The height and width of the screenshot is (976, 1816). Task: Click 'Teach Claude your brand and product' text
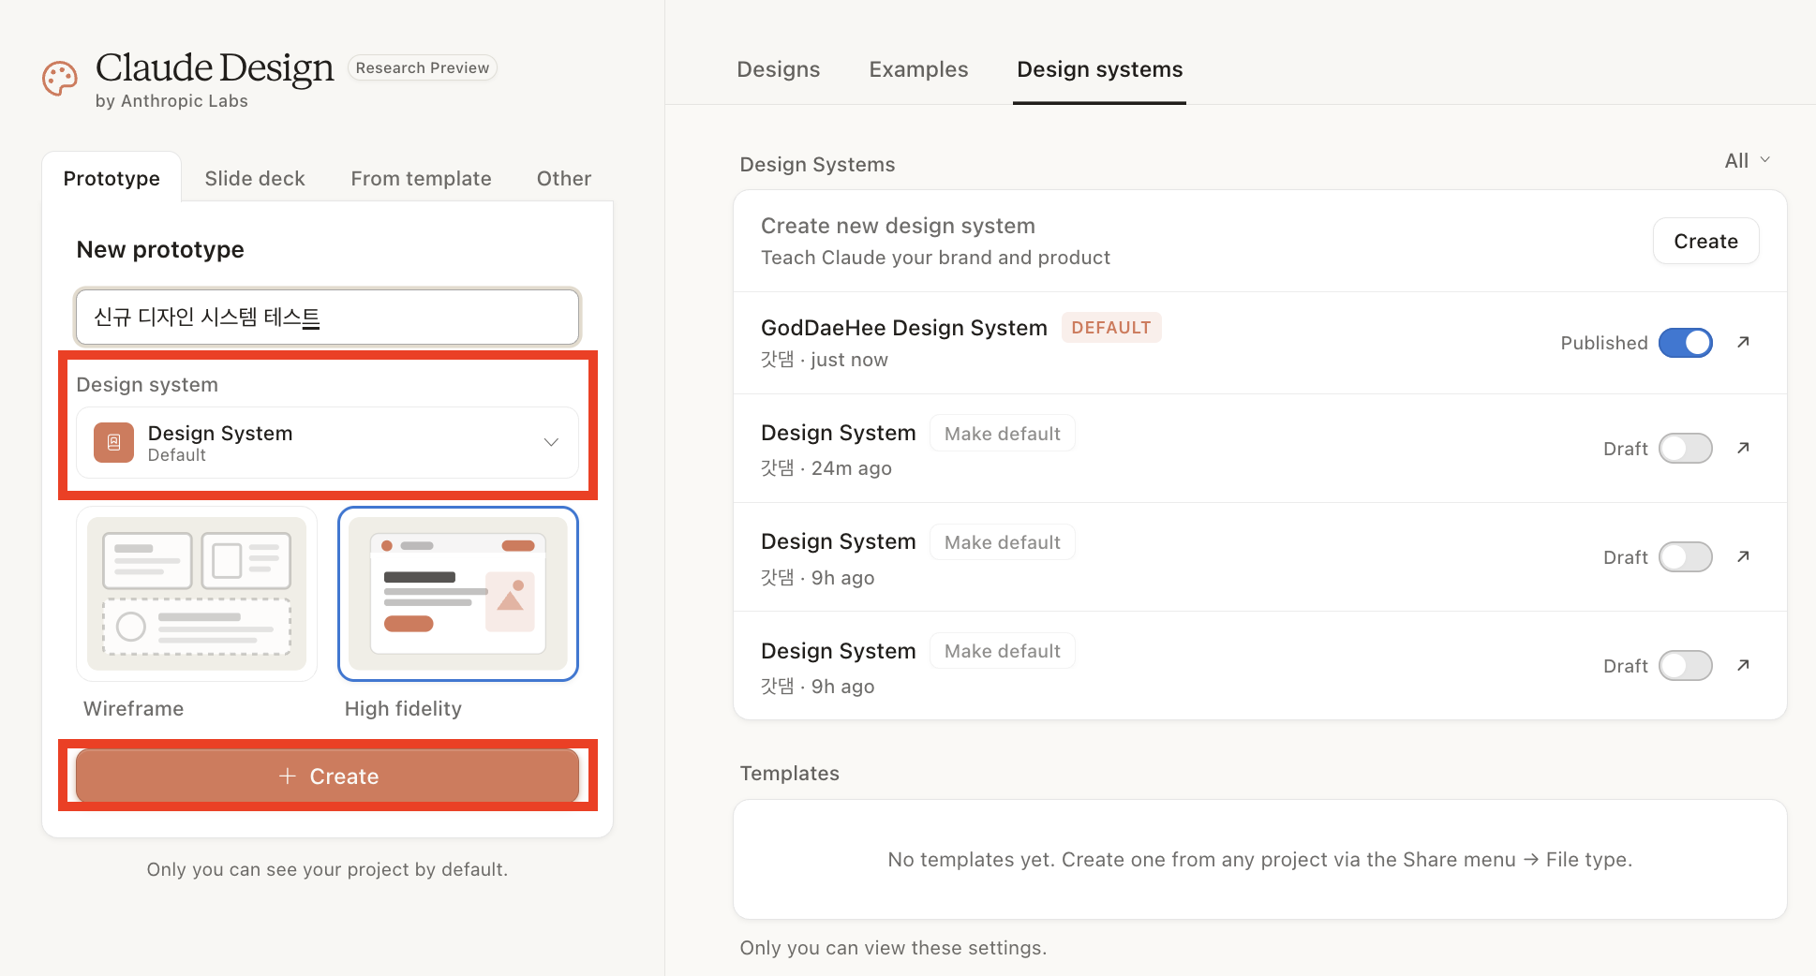[935, 258]
